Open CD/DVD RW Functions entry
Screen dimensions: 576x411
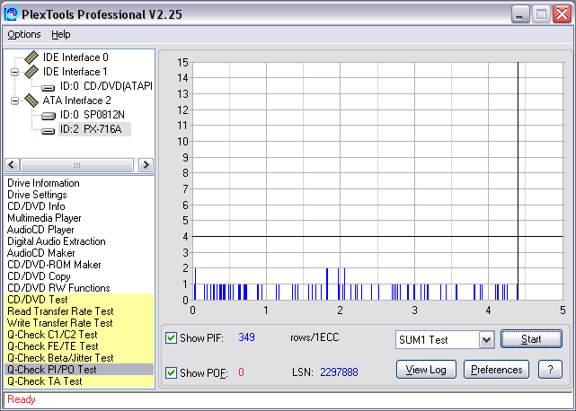58,288
